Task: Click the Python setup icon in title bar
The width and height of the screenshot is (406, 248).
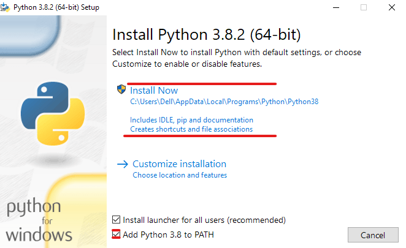Action: coord(8,7)
